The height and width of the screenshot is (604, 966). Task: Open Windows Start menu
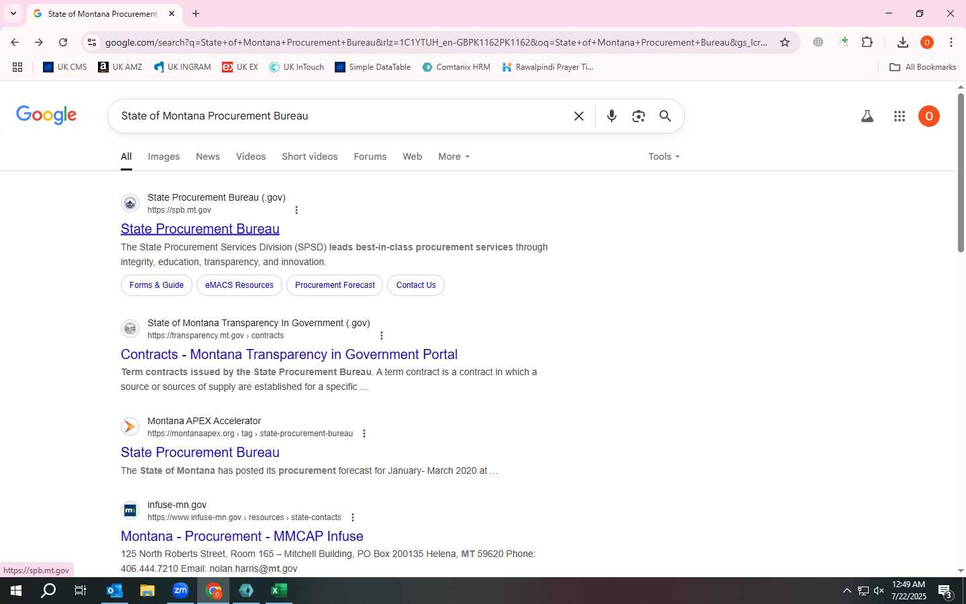(x=16, y=591)
